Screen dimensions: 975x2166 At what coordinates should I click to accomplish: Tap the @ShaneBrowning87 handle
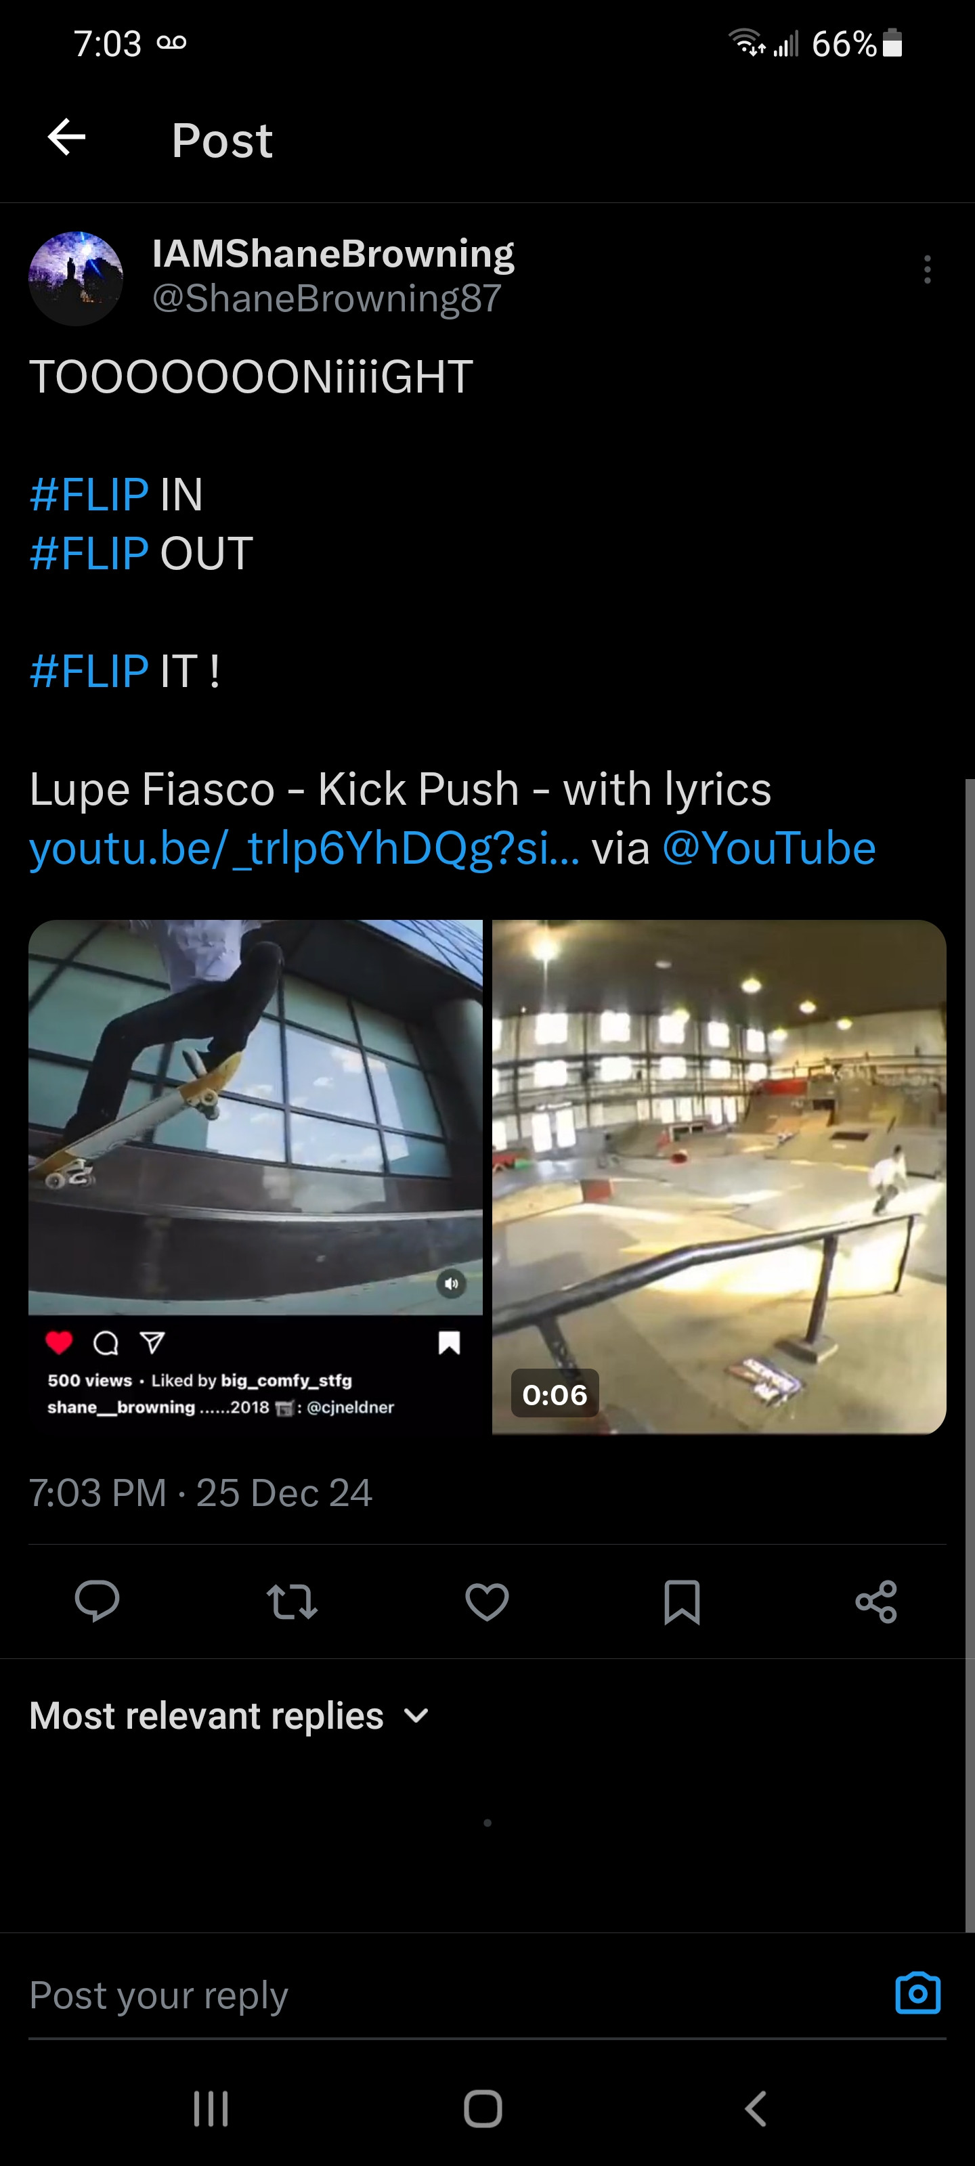[x=326, y=299]
